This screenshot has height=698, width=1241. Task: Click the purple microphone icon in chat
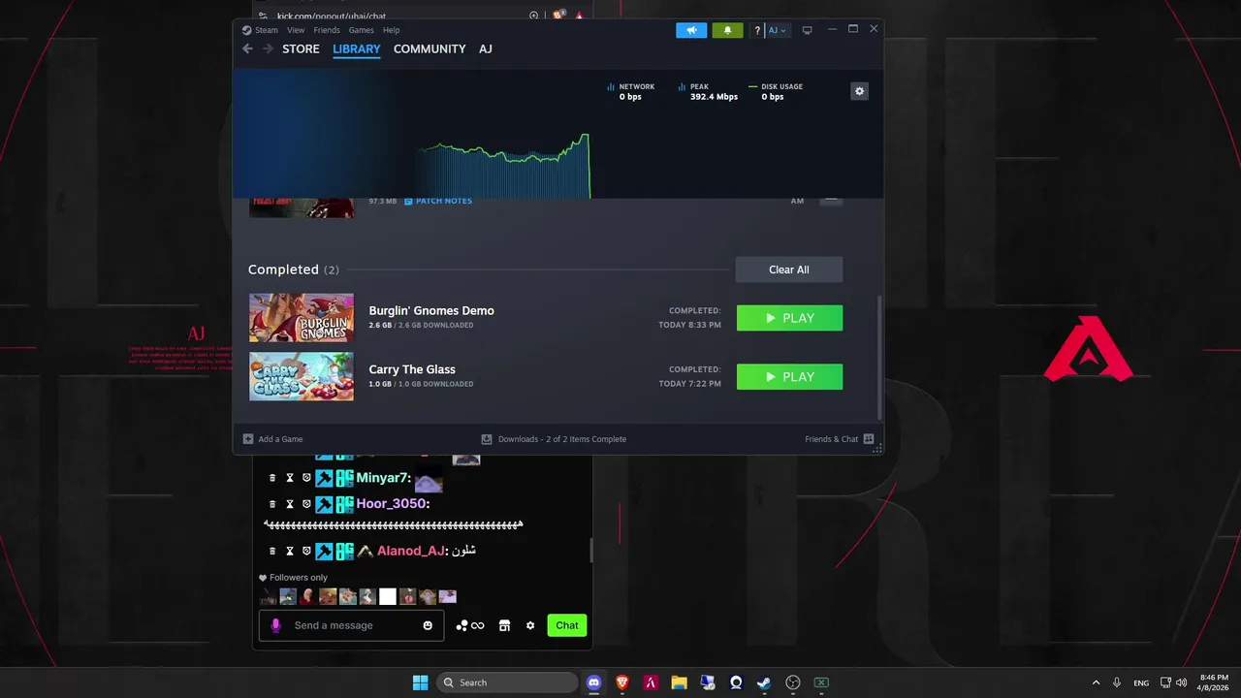click(275, 625)
